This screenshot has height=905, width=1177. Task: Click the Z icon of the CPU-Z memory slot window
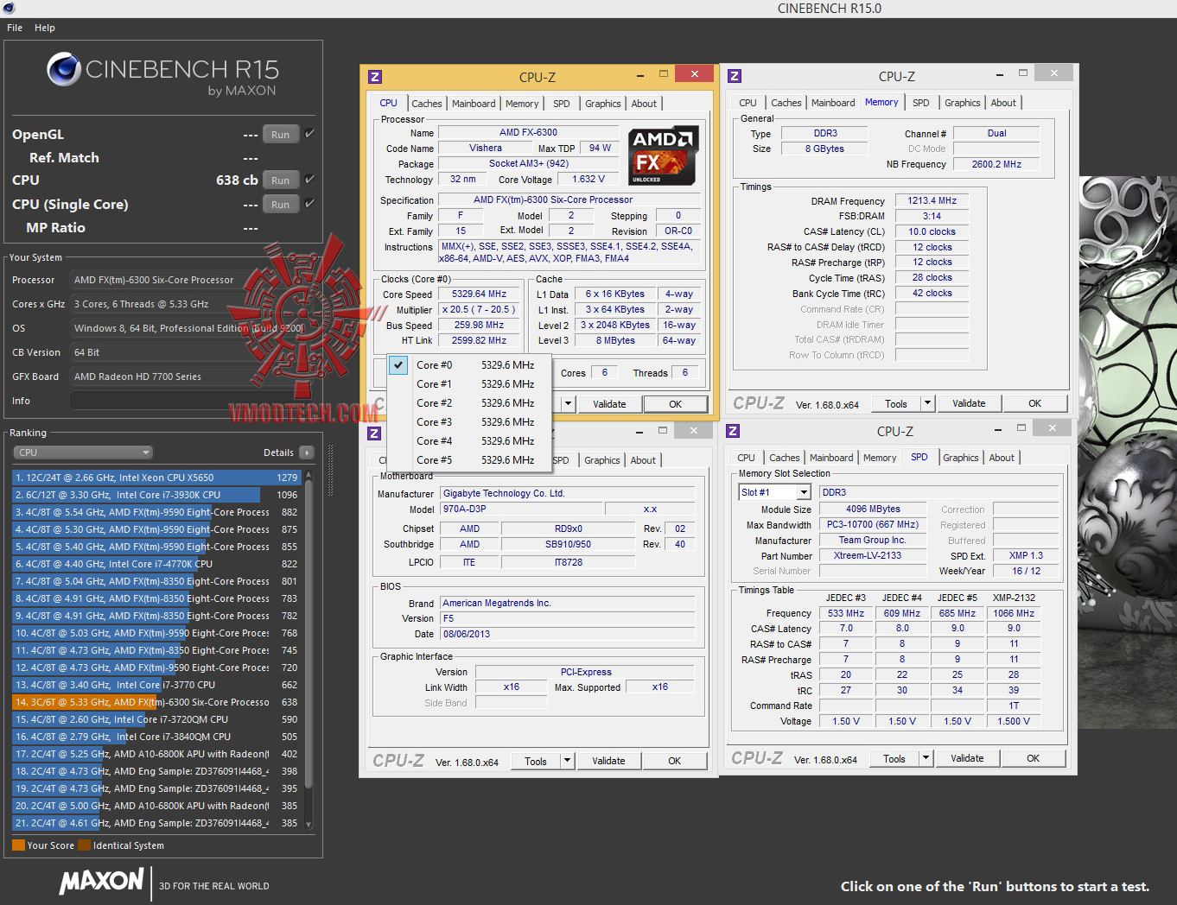pos(733,431)
